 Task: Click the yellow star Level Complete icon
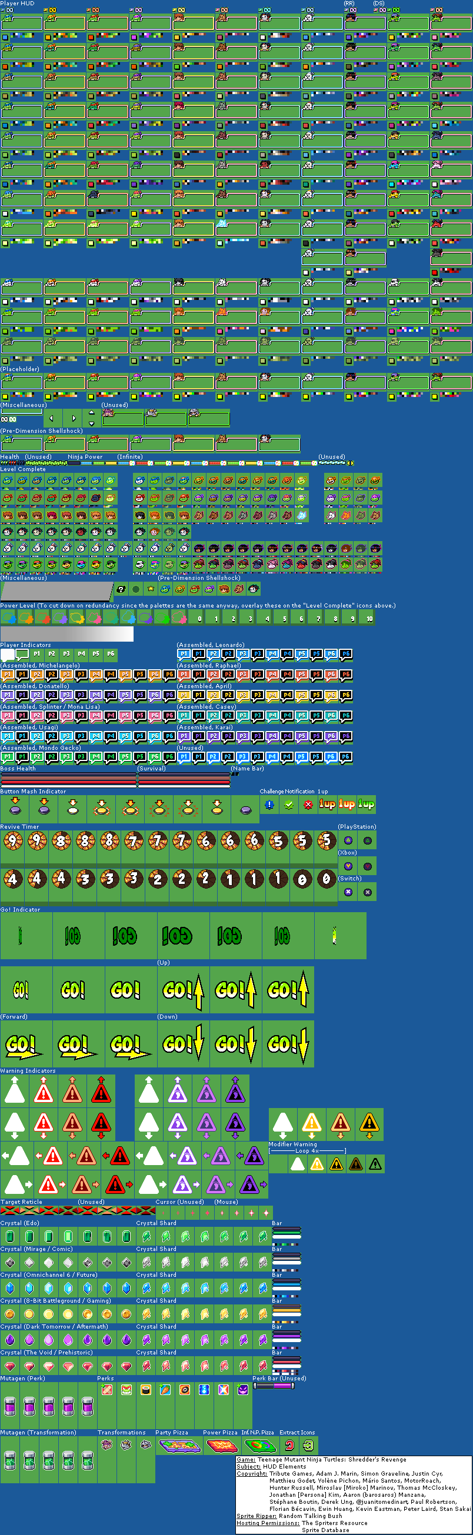(151, 589)
